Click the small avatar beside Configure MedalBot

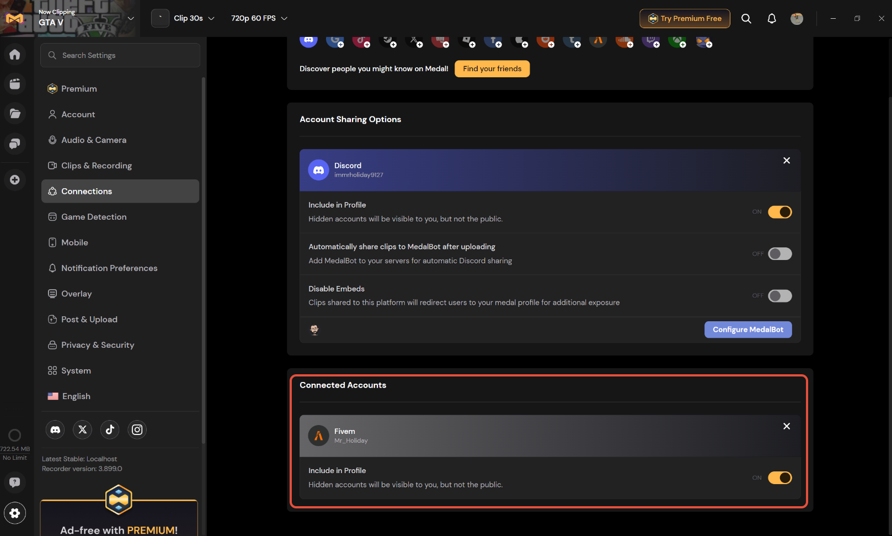click(314, 330)
